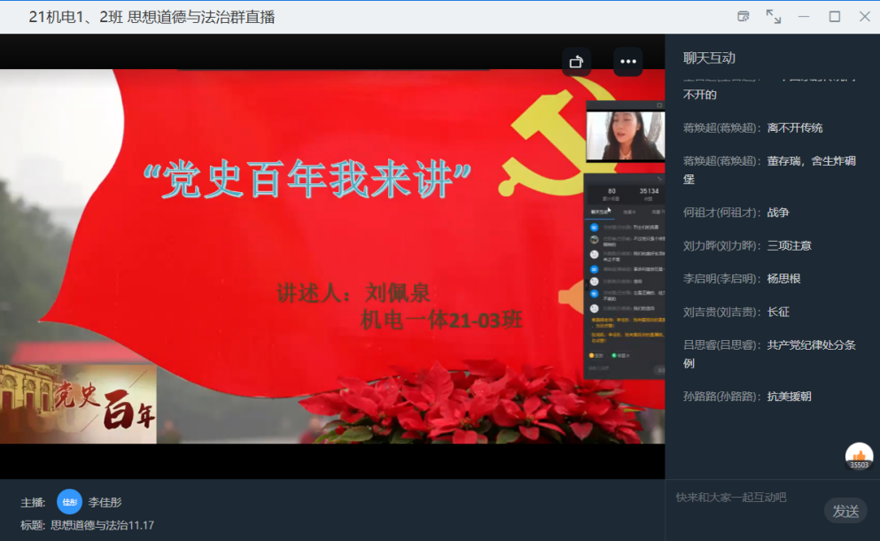The height and width of the screenshot is (541, 880).
Task: Click the pin window icon in title bar
Action: click(x=744, y=16)
